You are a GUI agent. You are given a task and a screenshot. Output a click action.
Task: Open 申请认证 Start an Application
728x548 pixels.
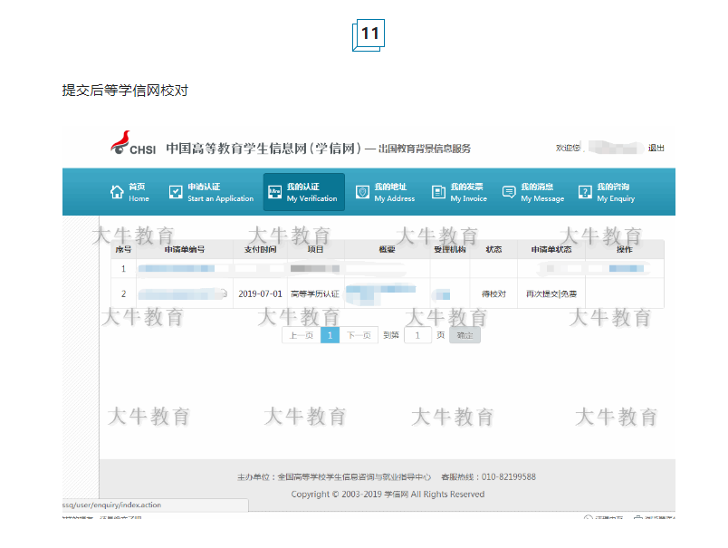(212, 192)
